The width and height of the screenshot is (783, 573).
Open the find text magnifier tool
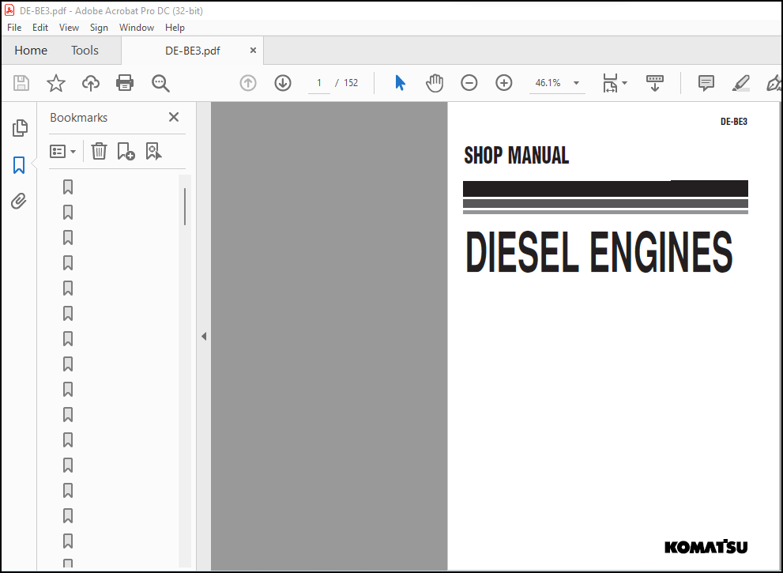tap(160, 83)
